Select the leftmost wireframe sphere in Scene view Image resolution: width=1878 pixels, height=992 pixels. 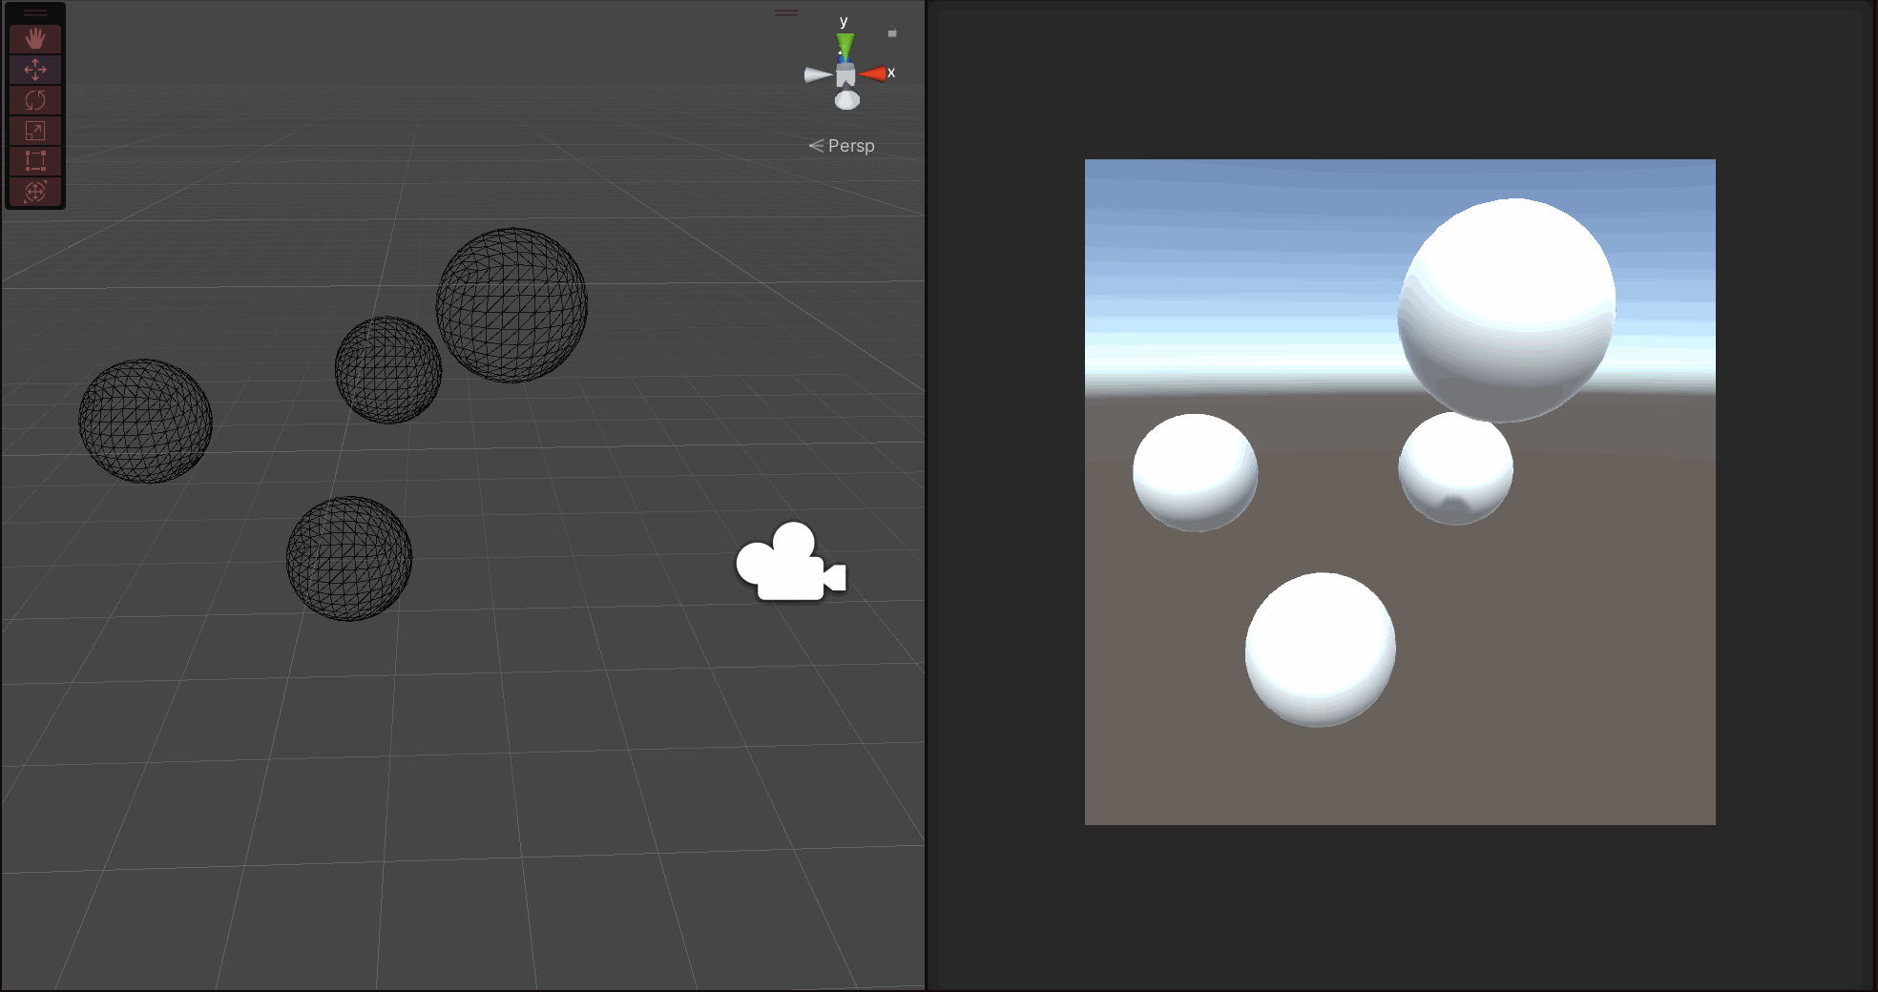(145, 421)
